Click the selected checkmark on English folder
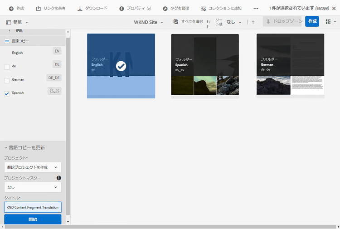This screenshot has height=229, width=340. click(121, 66)
